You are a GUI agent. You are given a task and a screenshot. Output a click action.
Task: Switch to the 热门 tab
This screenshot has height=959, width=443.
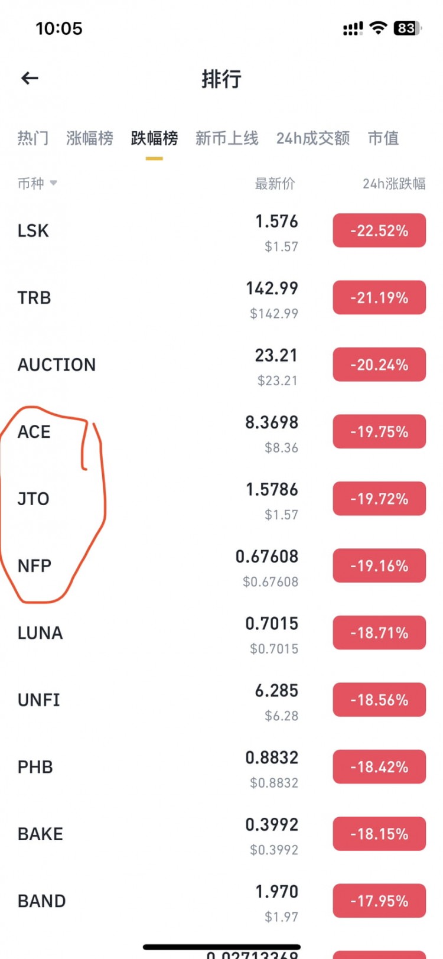click(x=33, y=138)
